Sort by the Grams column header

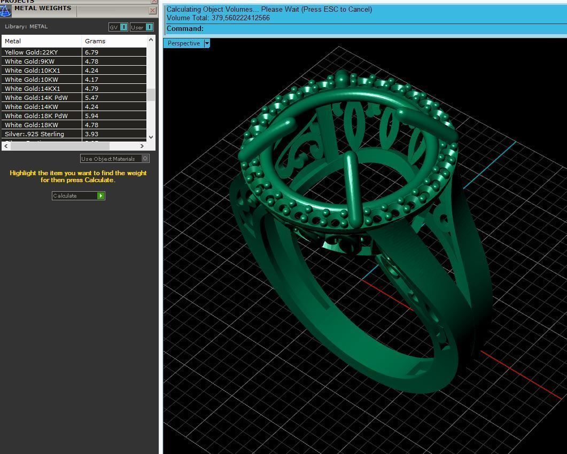pyautogui.click(x=114, y=41)
